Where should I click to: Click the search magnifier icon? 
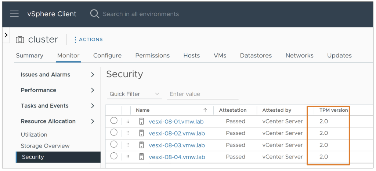[95, 14]
